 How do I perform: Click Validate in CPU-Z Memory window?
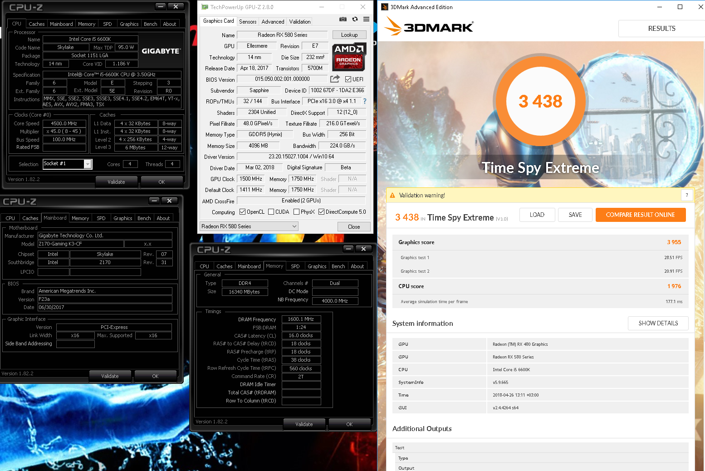304,424
